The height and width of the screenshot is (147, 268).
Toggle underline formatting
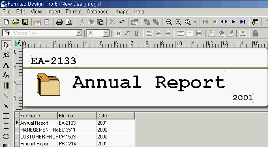(x=136, y=33)
